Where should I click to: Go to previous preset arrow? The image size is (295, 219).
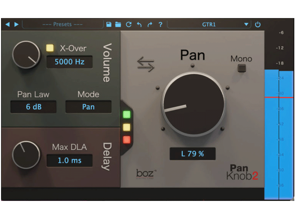[7, 24]
